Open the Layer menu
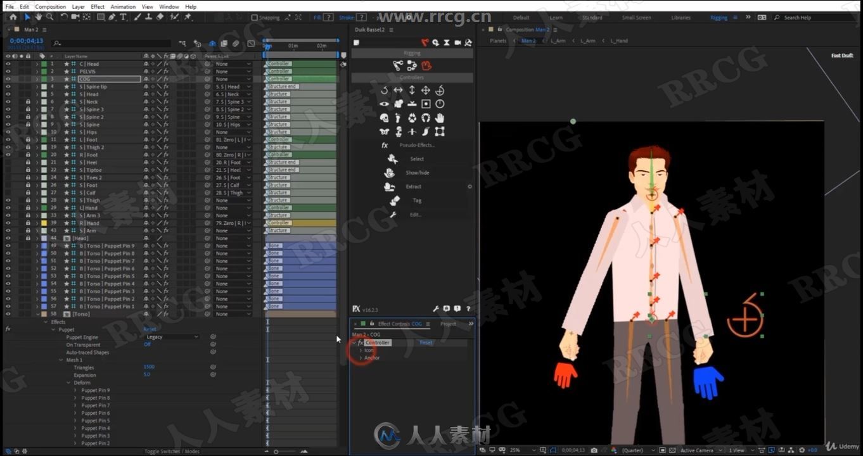Viewport: 863px width, 456px height. click(x=79, y=7)
